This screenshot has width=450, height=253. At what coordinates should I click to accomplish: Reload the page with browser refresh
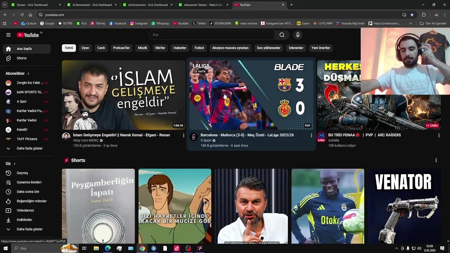[x=22, y=15]
